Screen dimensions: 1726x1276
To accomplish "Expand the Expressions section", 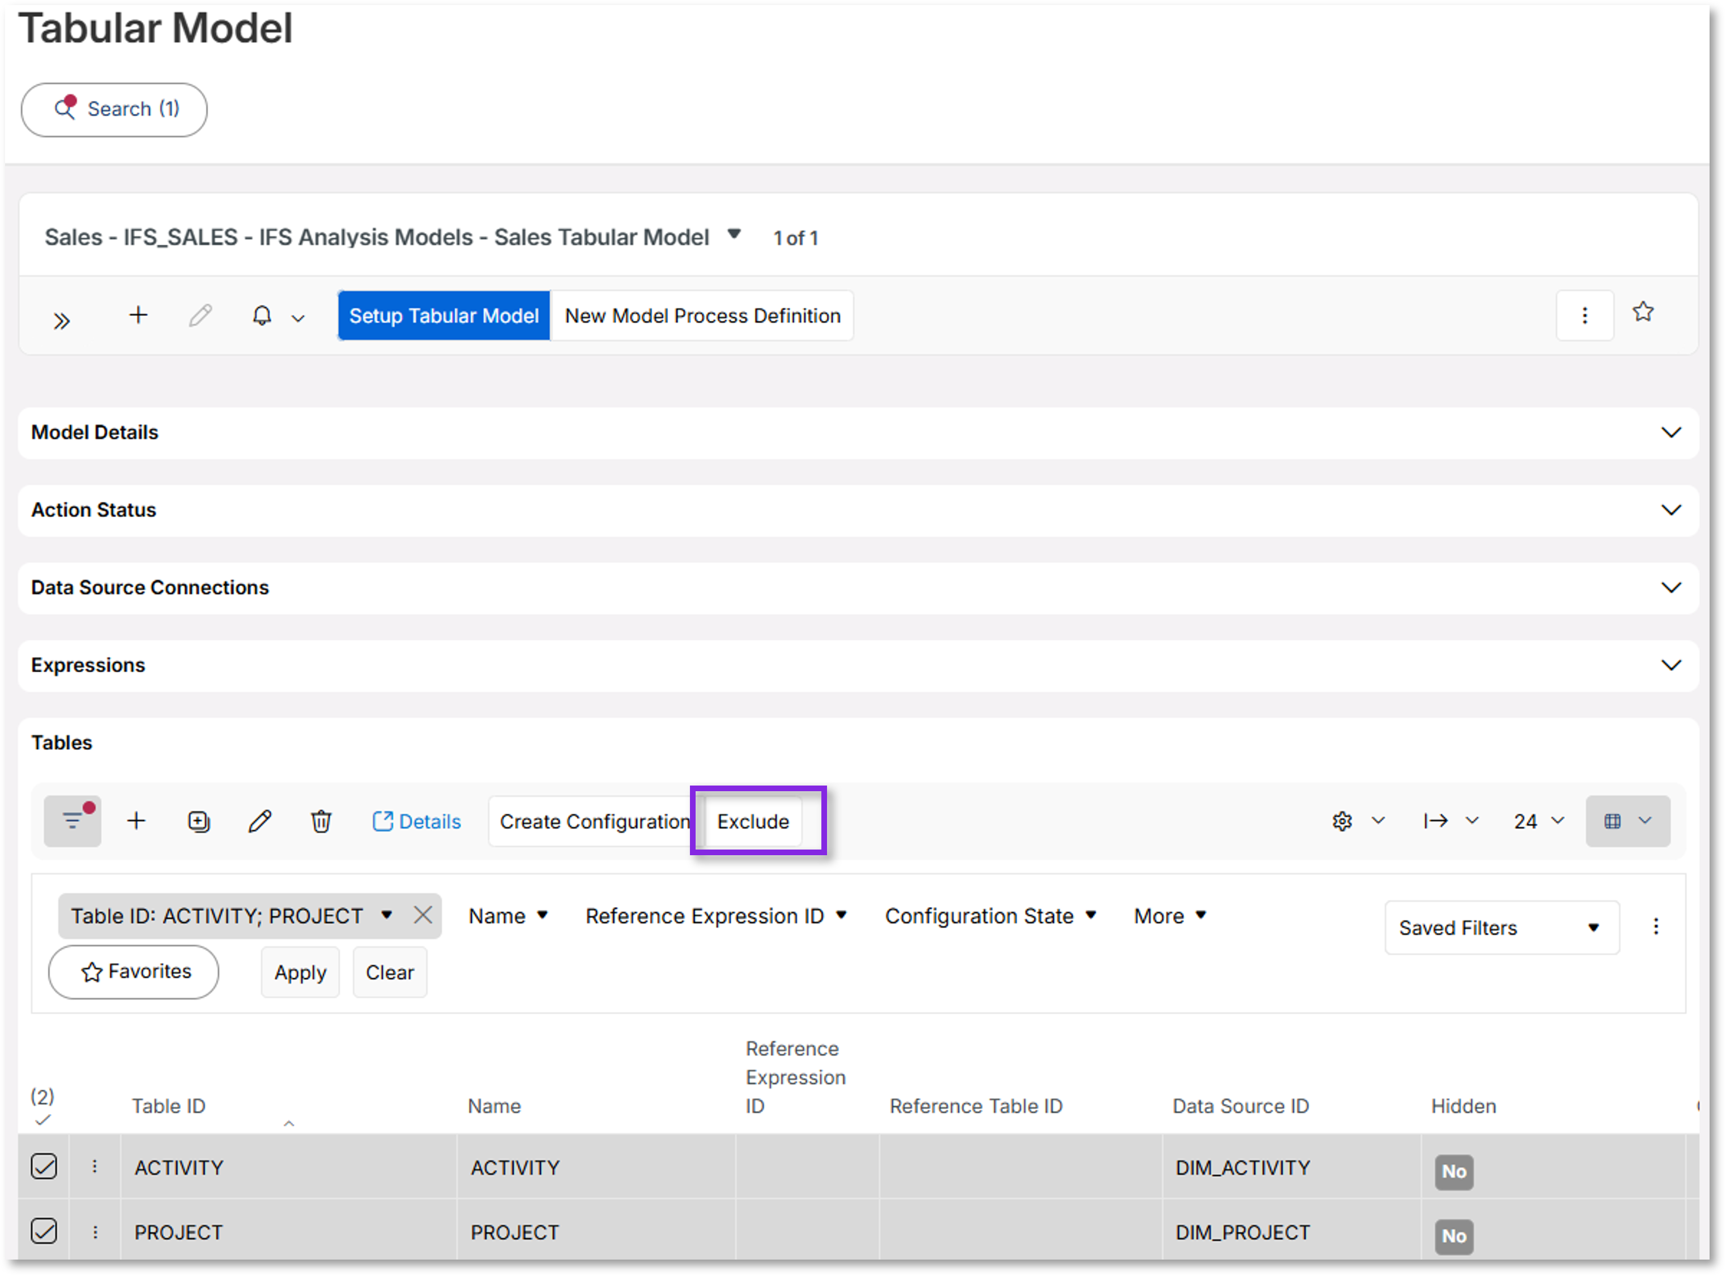I will [x=1671, y=665].
